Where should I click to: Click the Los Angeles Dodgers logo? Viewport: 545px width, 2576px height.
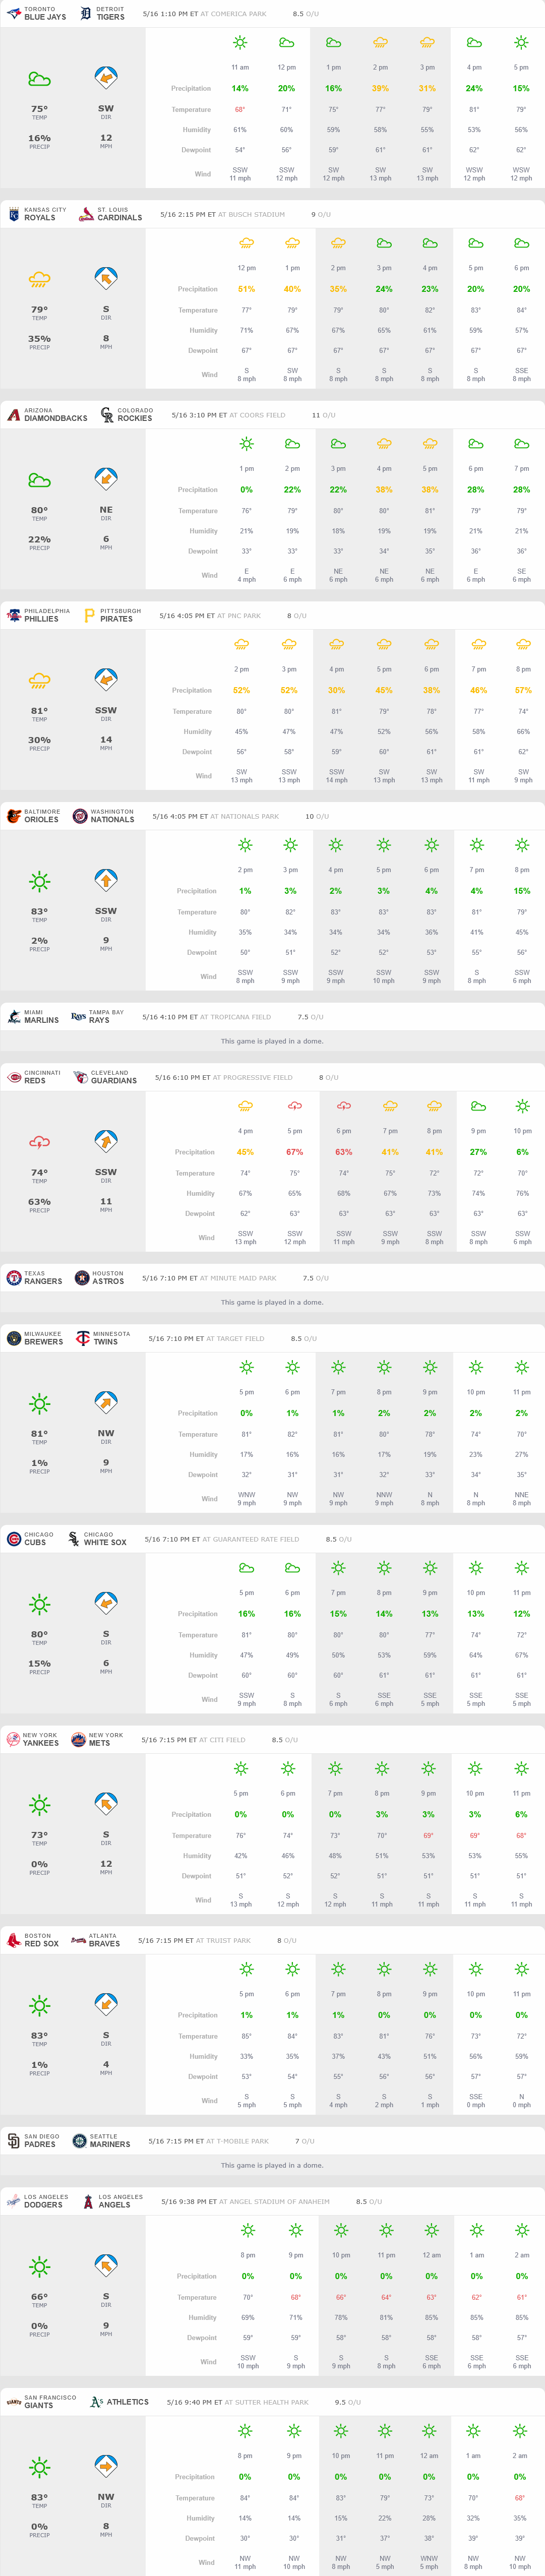point(13,2201)
